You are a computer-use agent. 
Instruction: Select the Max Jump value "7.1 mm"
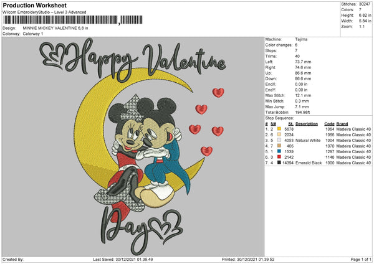(x=302, y=106)
